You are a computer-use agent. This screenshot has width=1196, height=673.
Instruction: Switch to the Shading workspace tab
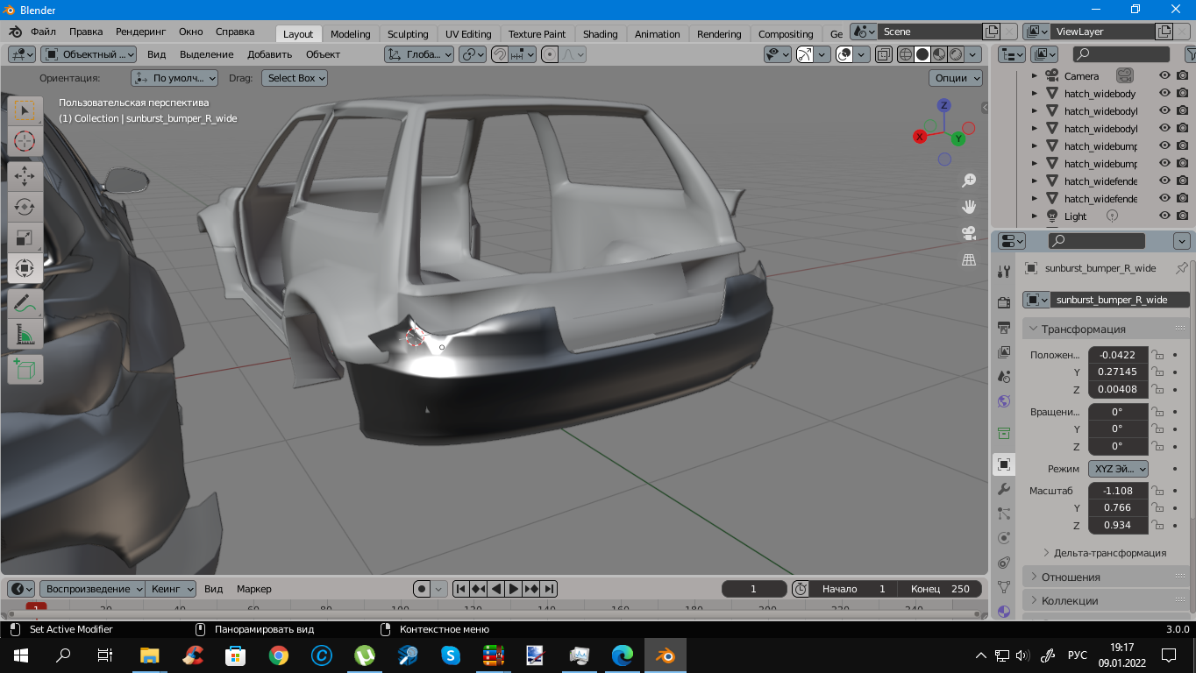(x=600, y=34)
